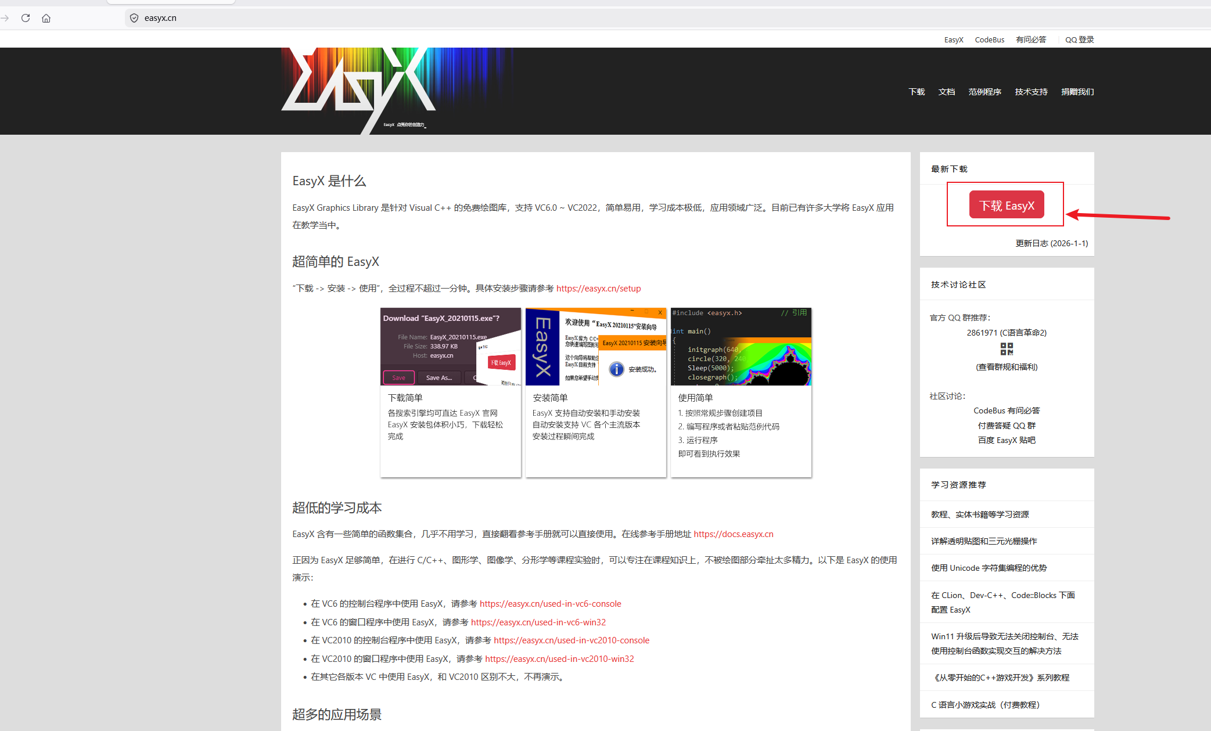Click the 技术讨论社区 panel heading
Image resolution: width=1211 pixels, height=731 pixels.
958,285
